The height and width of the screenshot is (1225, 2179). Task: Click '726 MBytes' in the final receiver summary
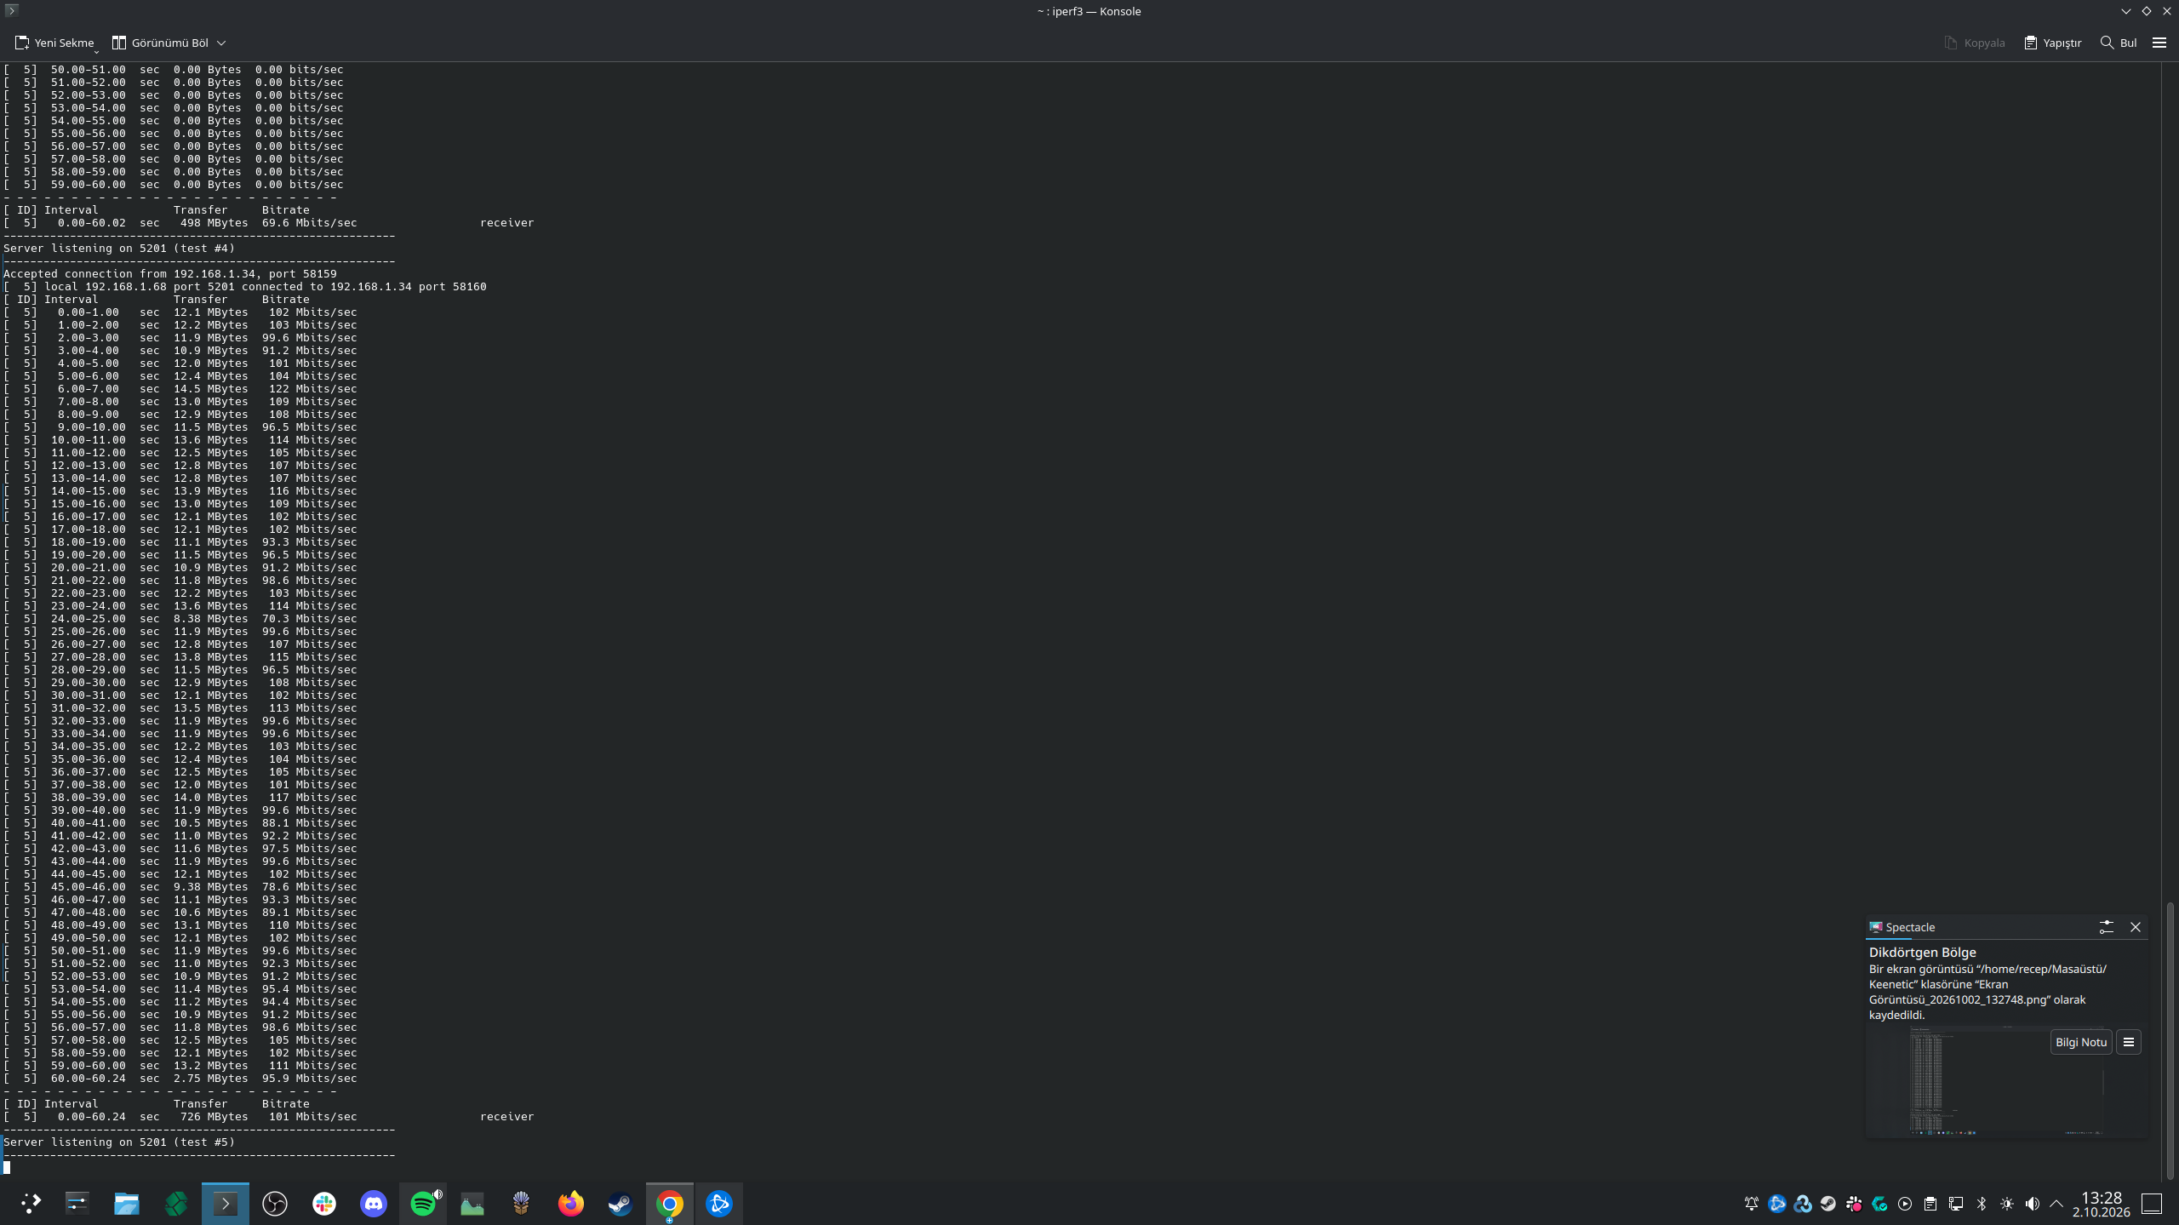214,1116
